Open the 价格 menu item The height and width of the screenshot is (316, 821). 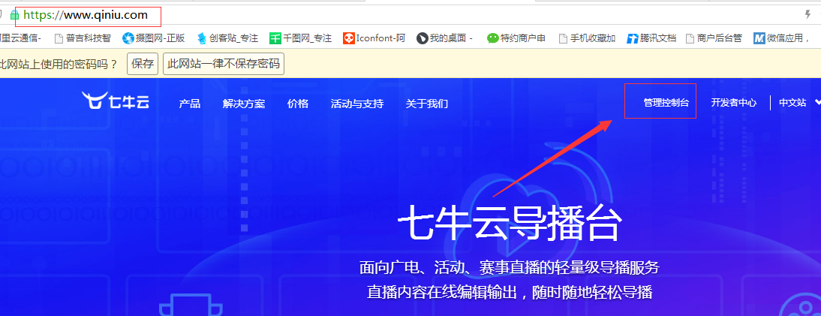click(x=298, y=104)
